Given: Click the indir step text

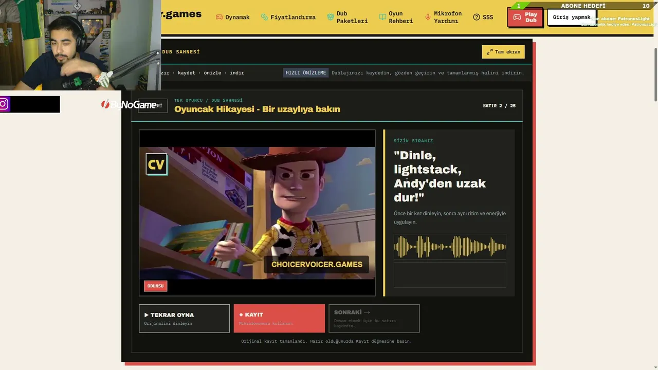Looking at the screenshot, I should coord(237,73).
